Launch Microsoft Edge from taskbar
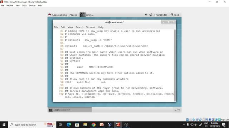This screenshot has width=229, height=128. tap(69, 125)
